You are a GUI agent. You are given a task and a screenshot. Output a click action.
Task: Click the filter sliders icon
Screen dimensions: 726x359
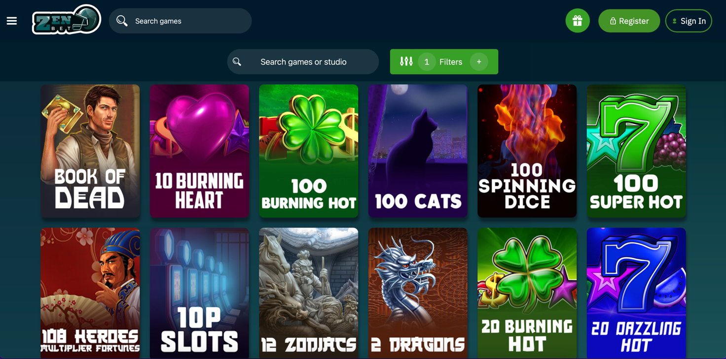(406, 62)
